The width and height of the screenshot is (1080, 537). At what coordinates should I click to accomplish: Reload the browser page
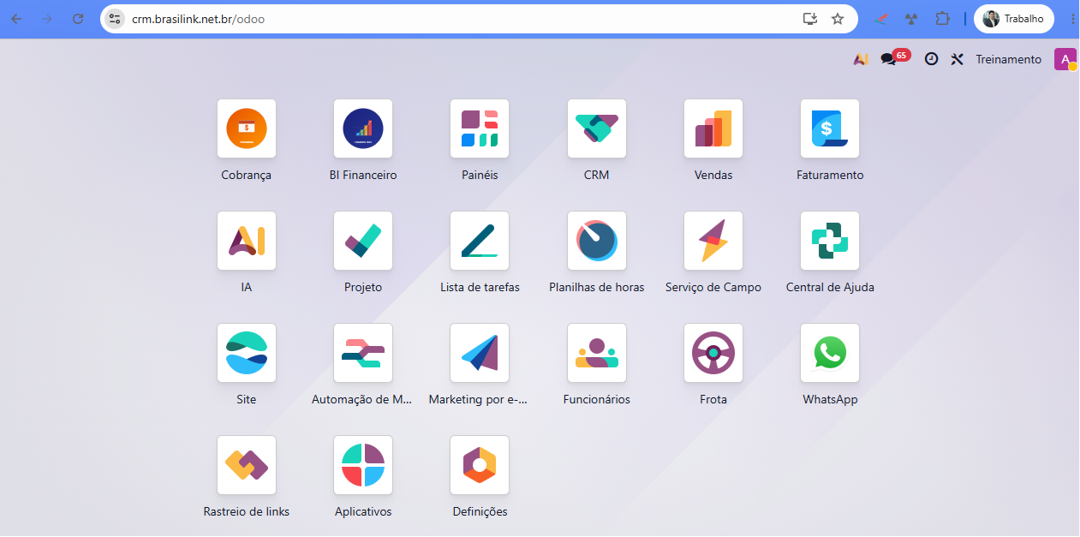pos(78,18)
